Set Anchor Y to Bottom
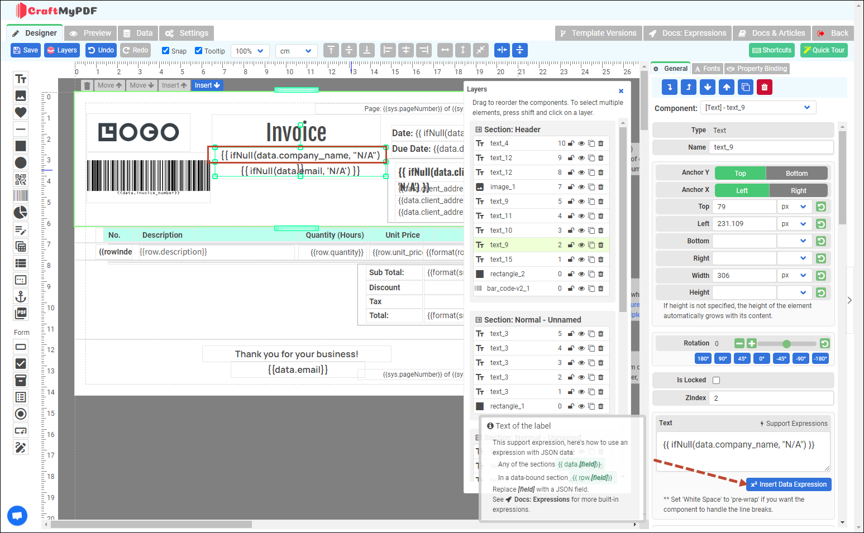 click(796, 174)
